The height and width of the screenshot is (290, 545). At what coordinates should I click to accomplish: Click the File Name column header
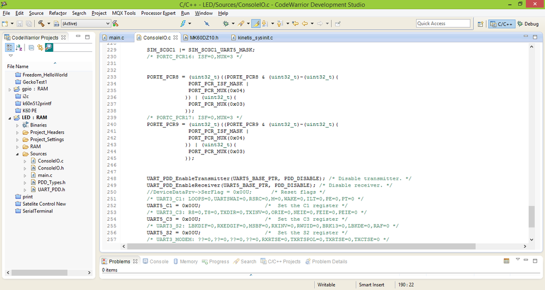[17, 67]
